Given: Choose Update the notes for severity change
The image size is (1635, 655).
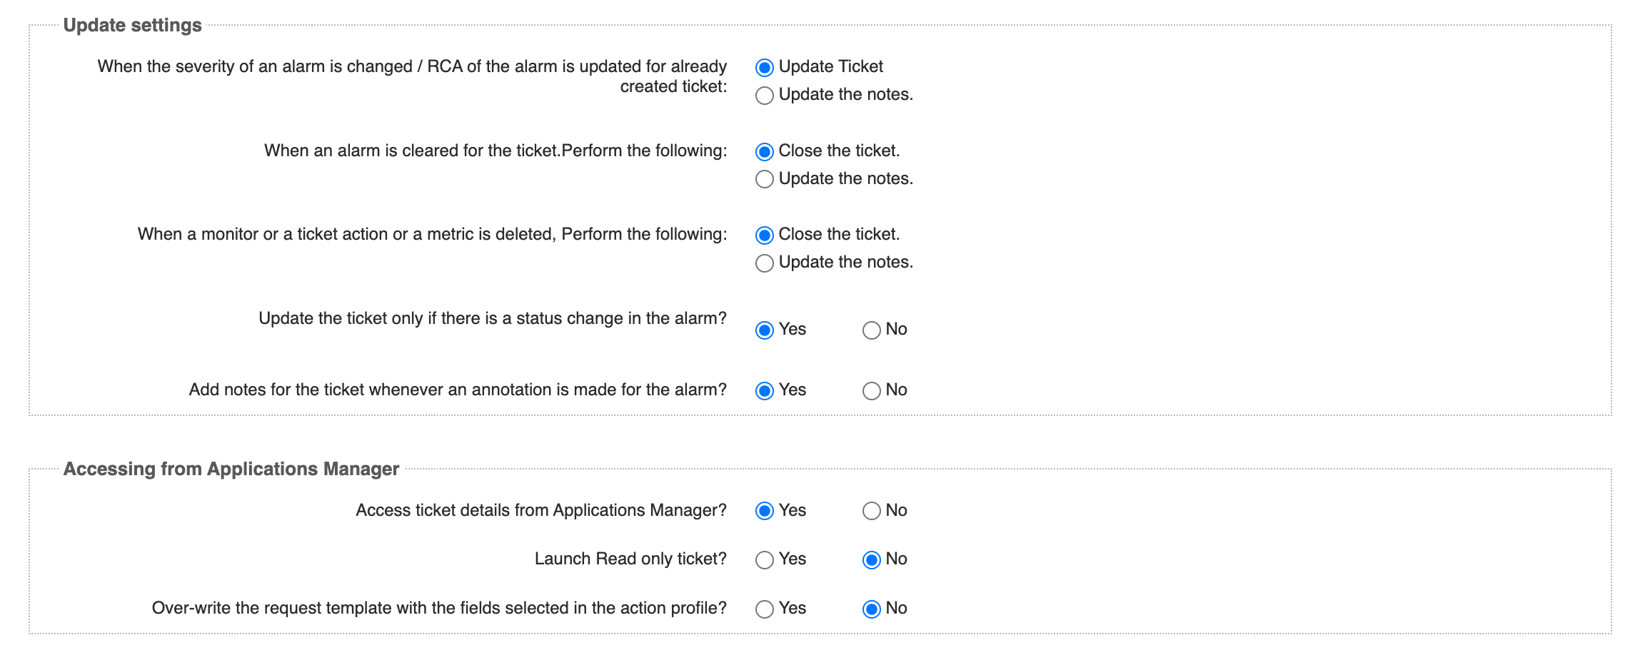Looking at the screenshot, I should pyautogui.click(x=764, y=96).
